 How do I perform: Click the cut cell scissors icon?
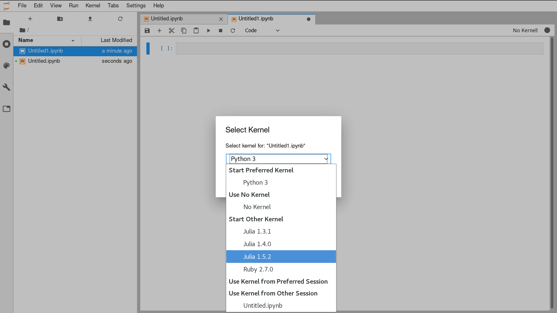[172, 31]
